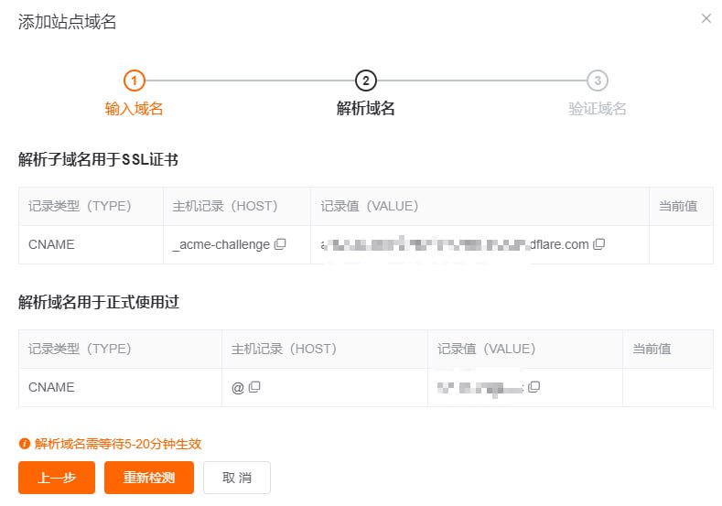
Task: Copy the record value in the 正式使用 table
Action: tap(534, 387)
